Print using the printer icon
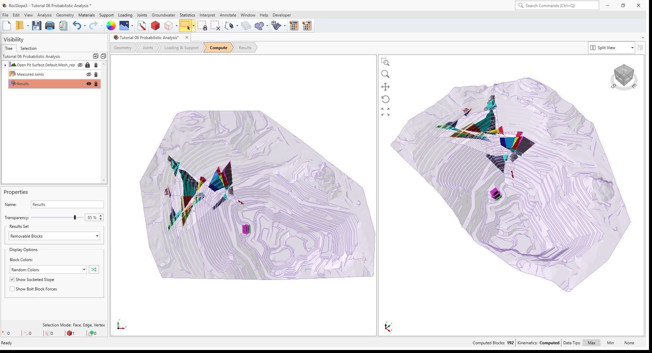Viewport: 652px width, 353px height. click(x=50, y=26)
